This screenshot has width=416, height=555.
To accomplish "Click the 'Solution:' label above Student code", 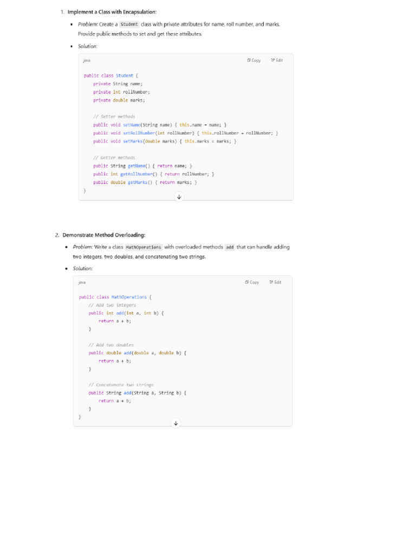I will pos(88,46).
